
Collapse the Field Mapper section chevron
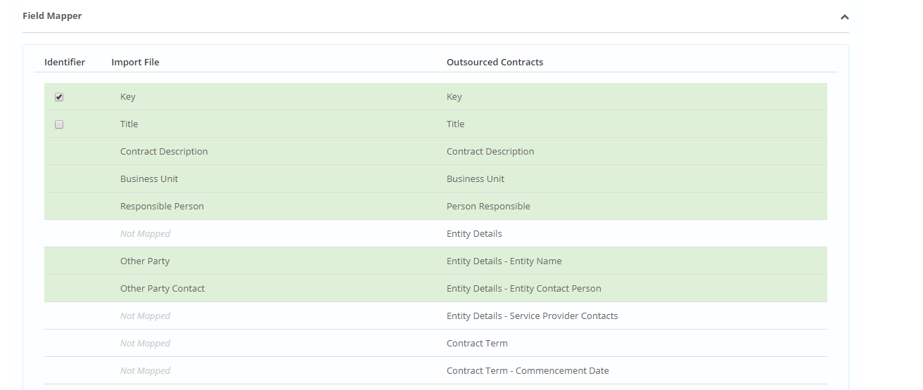click(844, 17)
